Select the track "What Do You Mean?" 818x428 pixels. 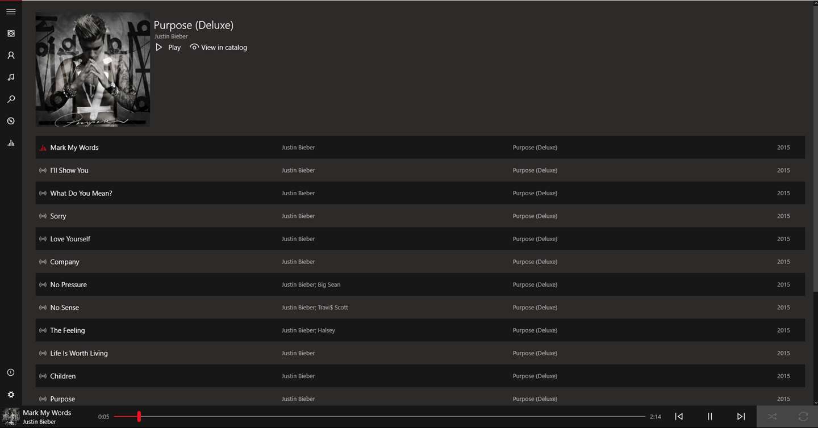(x=81, y=193)
